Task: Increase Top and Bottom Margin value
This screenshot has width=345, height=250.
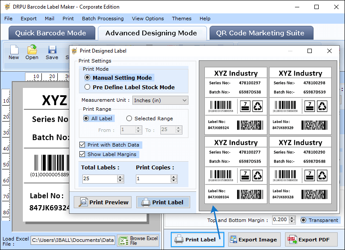Action: pos(292,218)
